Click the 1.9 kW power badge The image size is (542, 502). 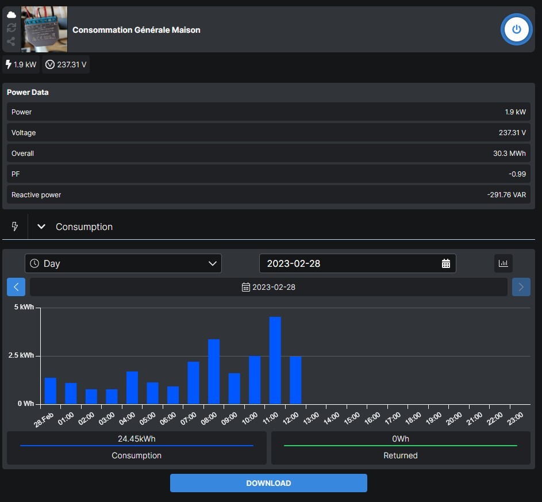pyautogui.click(x=21, y=65)
